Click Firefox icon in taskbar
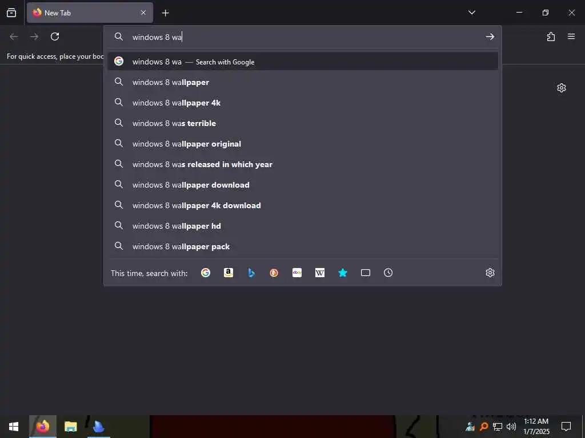585x438 pixels. 43,427
